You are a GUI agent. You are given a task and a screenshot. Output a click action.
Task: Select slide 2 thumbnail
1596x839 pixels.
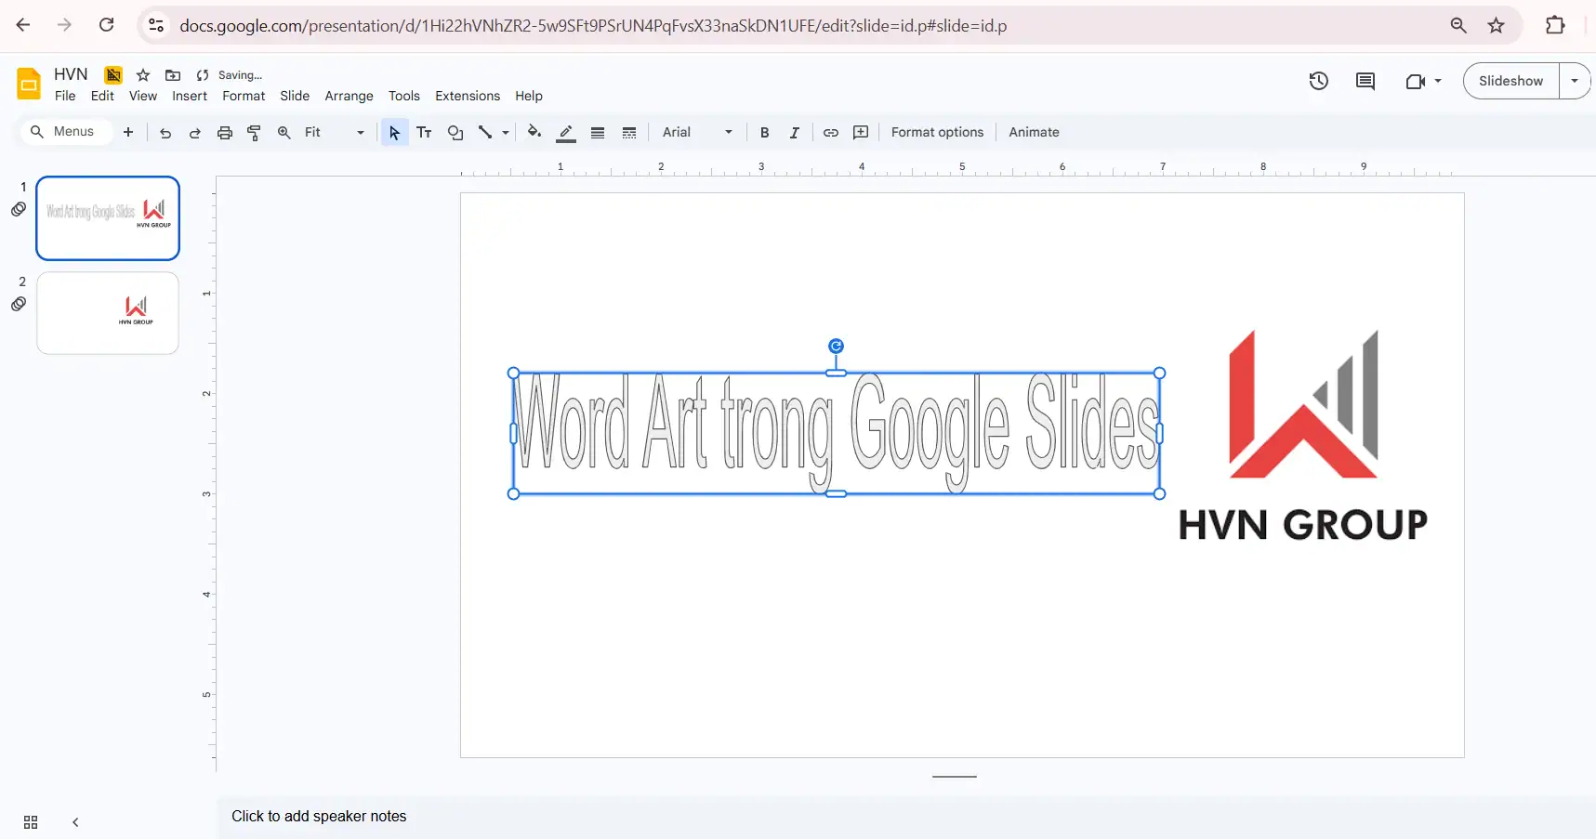(107, 313)
